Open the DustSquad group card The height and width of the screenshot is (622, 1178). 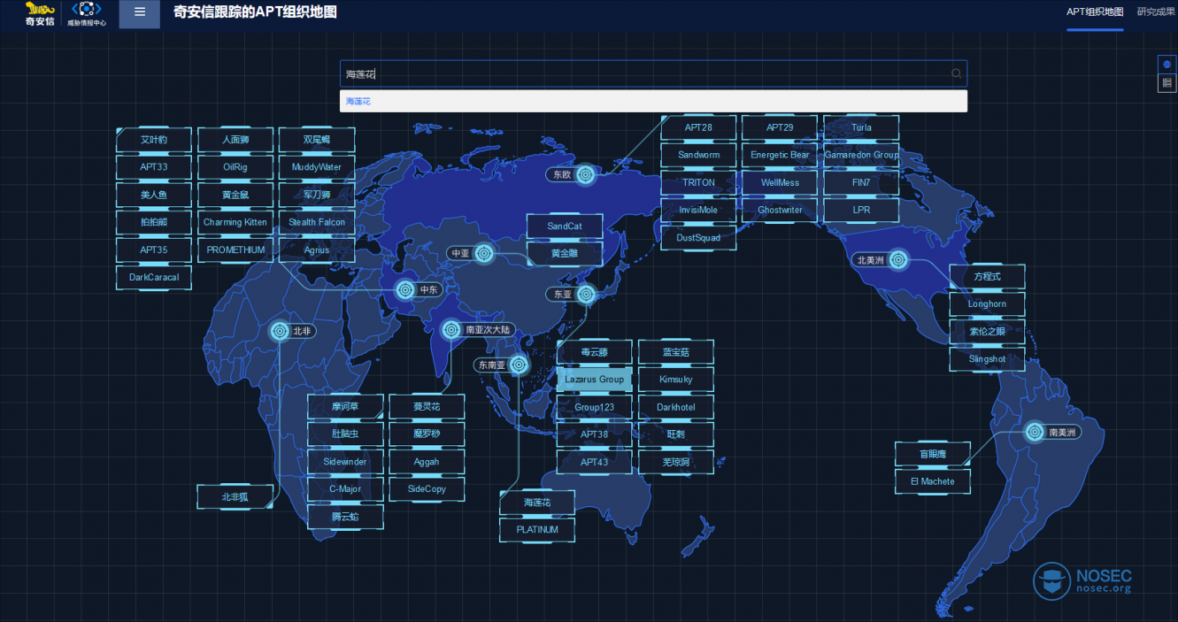tap(698, 237)
